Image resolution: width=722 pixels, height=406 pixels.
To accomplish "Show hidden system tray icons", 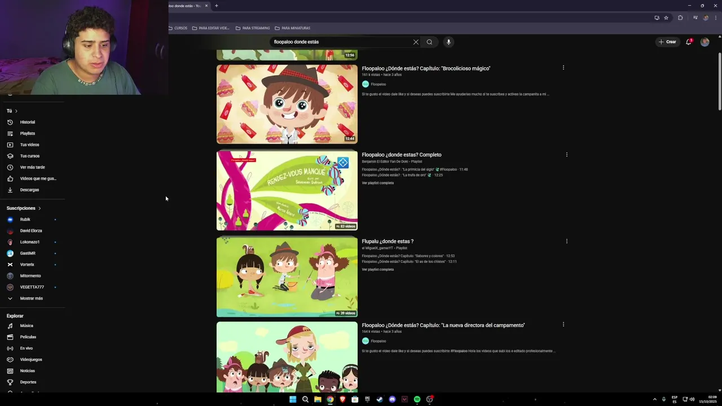I will 655,399.
